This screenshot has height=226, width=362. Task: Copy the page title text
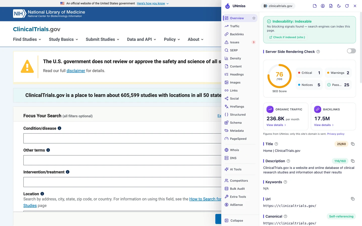[x=353, y=144]
